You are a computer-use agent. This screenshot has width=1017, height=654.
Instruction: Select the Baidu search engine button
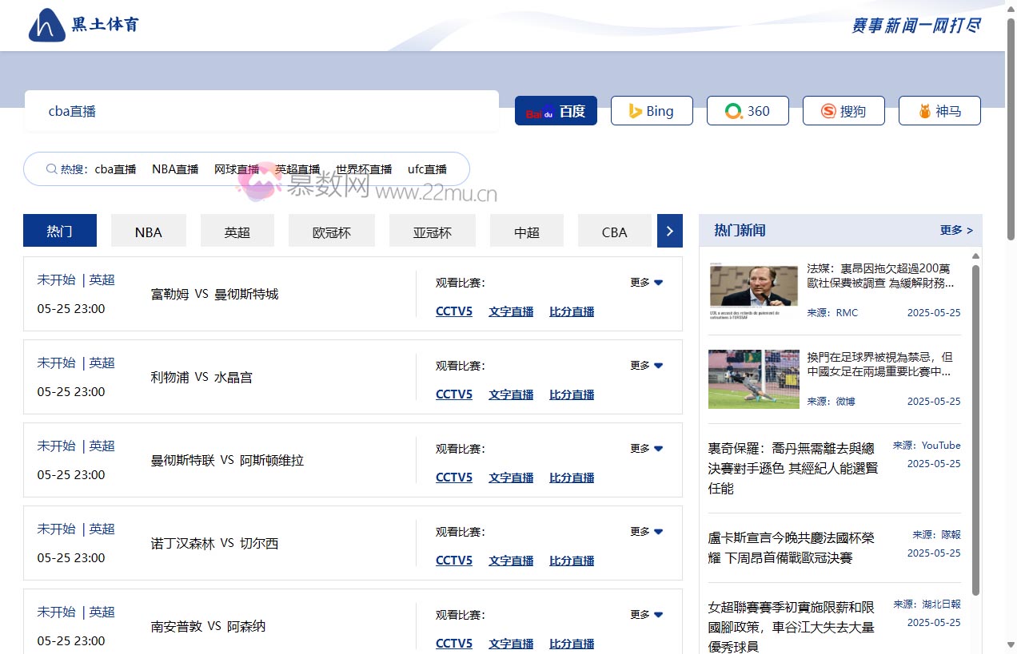pyautogui.click(x=556, y=111)
